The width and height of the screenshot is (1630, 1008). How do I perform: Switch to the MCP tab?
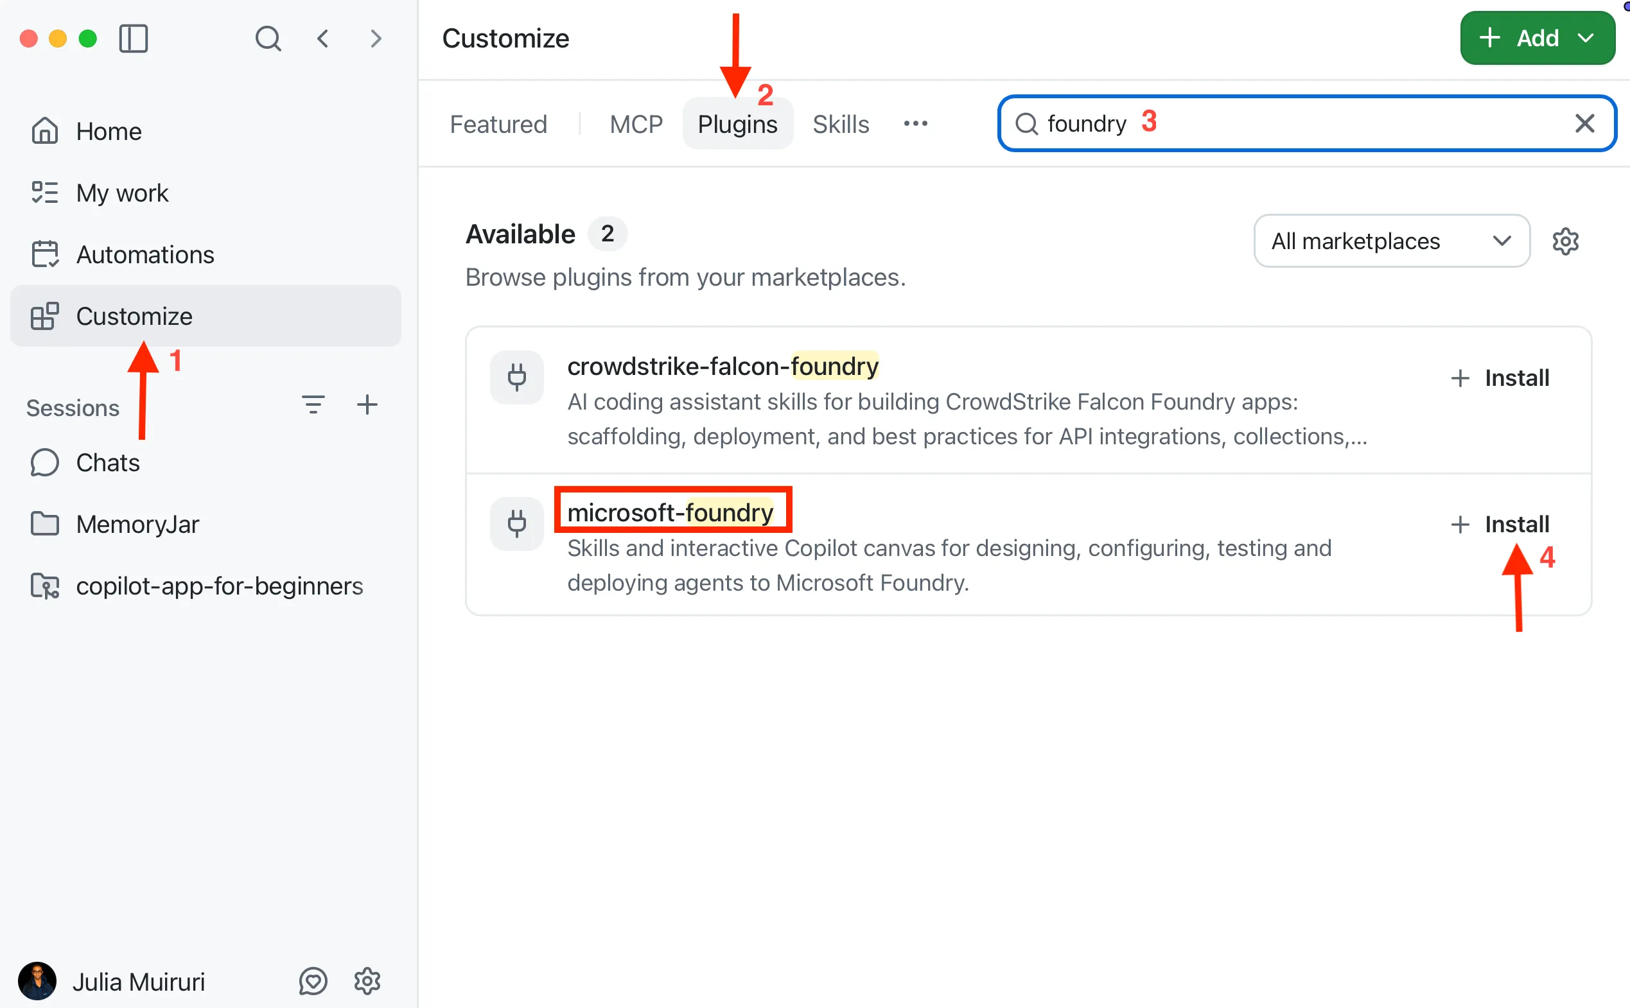tap(636, 124)
